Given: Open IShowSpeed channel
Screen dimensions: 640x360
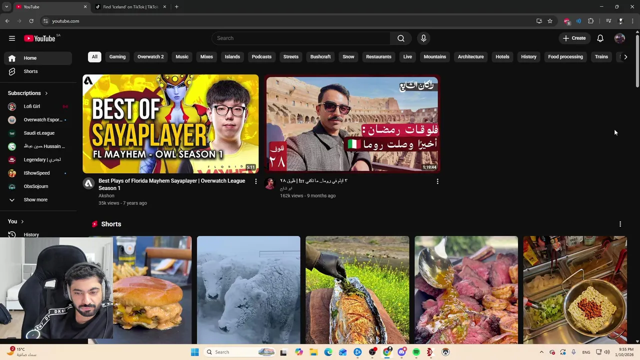Looking at the screenshot, I should click(38, 173).
